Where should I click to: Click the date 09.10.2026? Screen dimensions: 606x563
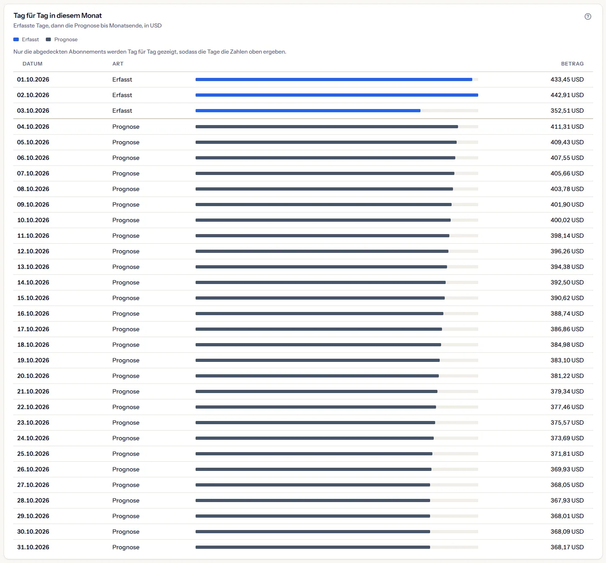[33, 204]
